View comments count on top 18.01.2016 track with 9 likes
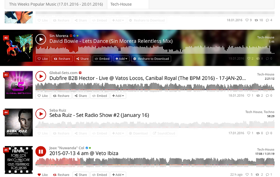This screenshot has width=280, height=177. (x=269, y=20)
